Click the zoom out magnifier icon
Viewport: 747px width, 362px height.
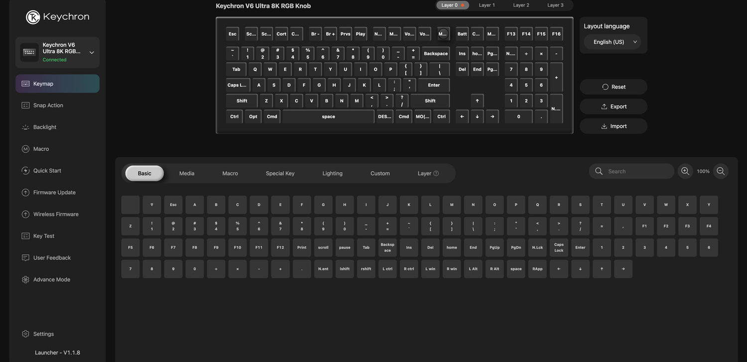pyautogui.click(x=721, y=171)
